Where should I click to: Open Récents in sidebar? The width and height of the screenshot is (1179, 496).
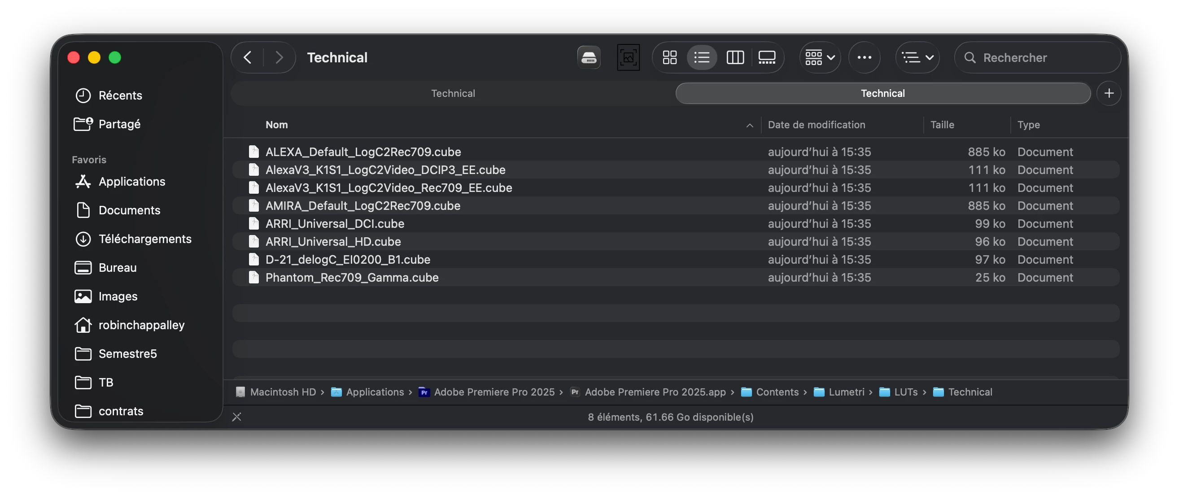[140, 95]
